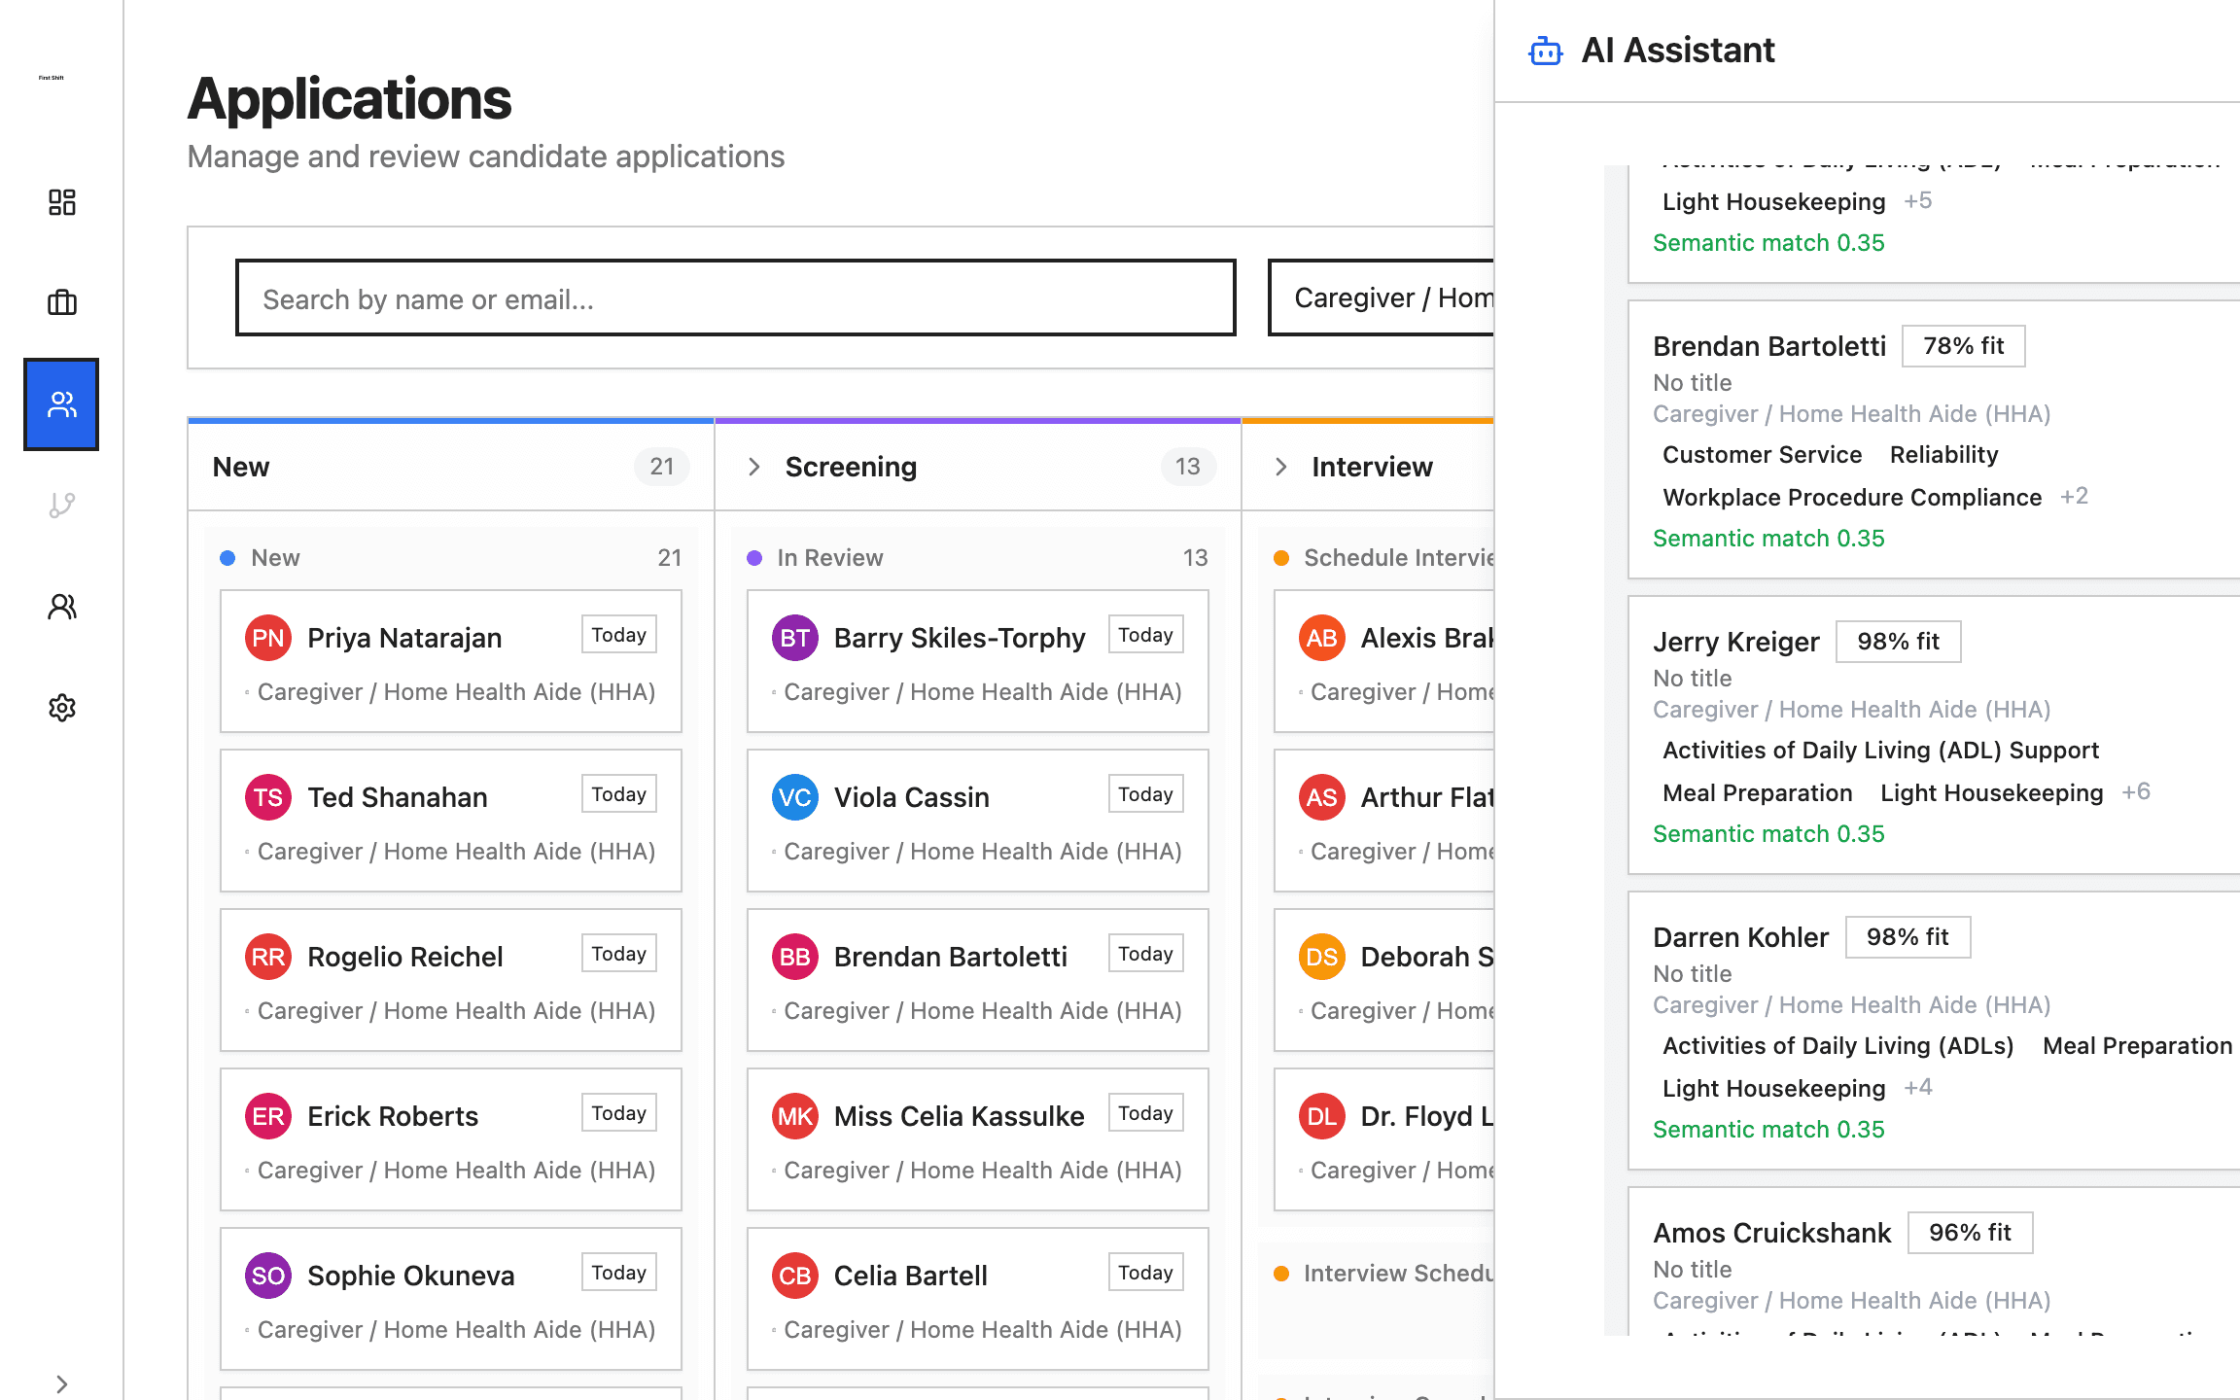Click the MK avatar of Miss Celia Kassulke

[x=795, y=1116]
